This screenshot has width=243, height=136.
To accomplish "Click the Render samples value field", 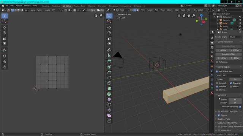I will [235, 100].
